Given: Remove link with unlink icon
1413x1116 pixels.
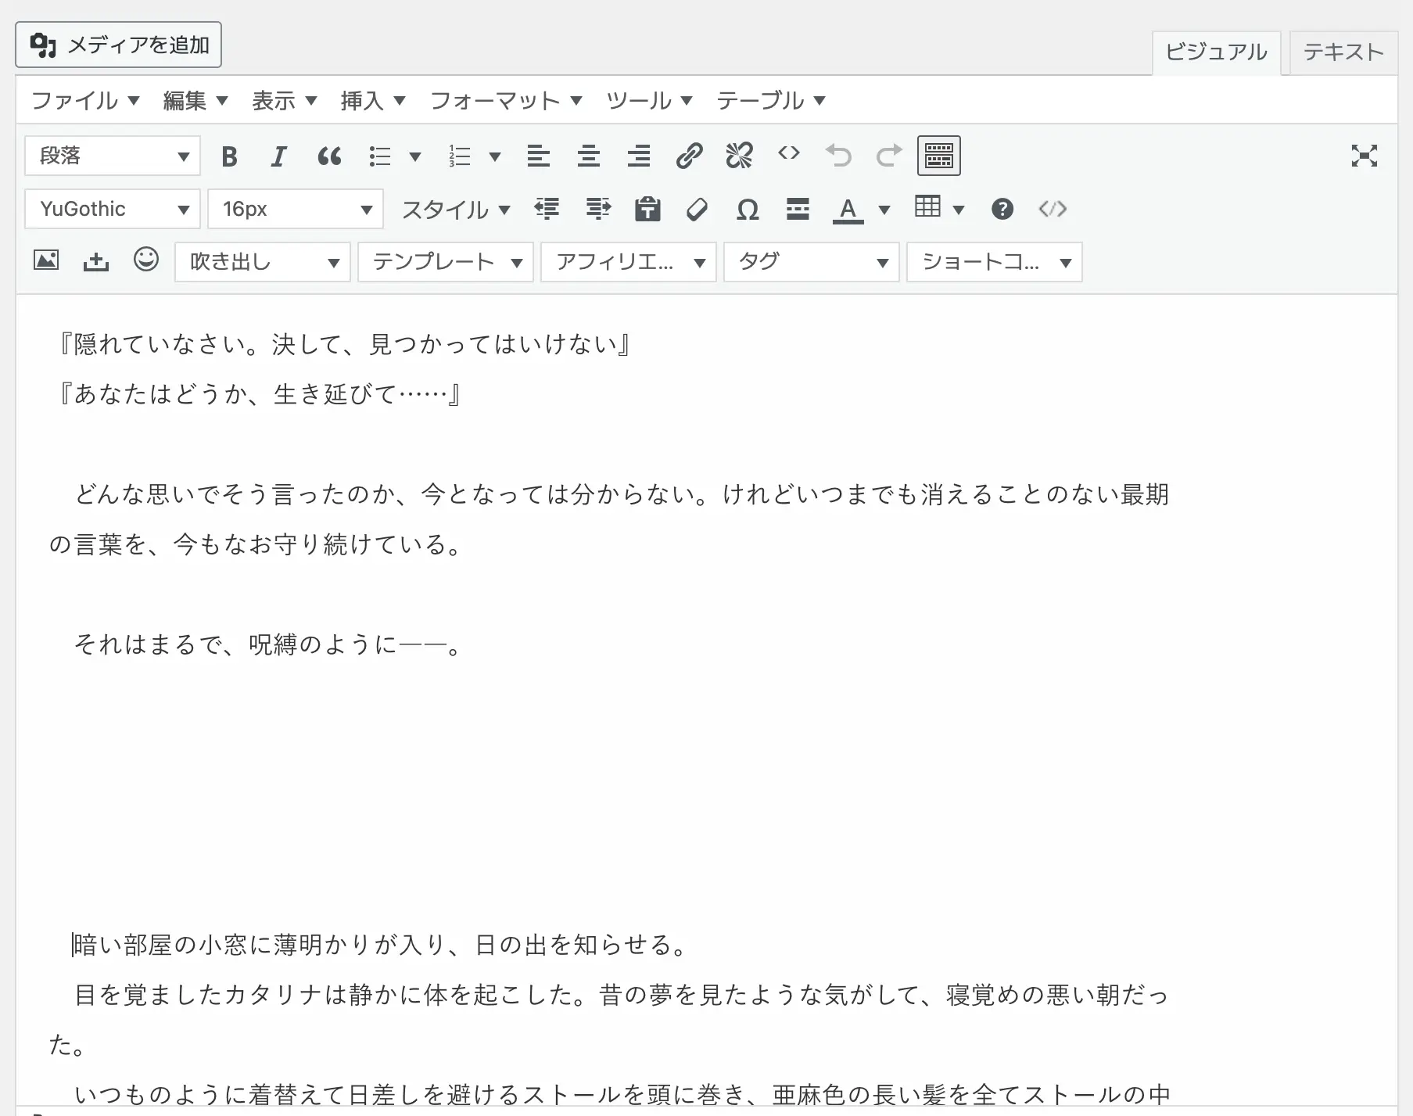Looking at the screenshot, I should [x=739, y=156].
